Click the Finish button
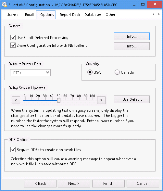163x191 pixels. click(108, 184)
